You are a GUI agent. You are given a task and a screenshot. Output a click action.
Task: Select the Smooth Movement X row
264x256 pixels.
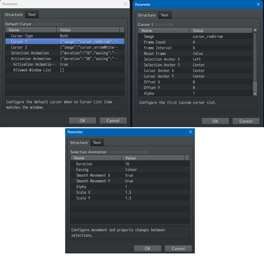[x=130, y=175]
